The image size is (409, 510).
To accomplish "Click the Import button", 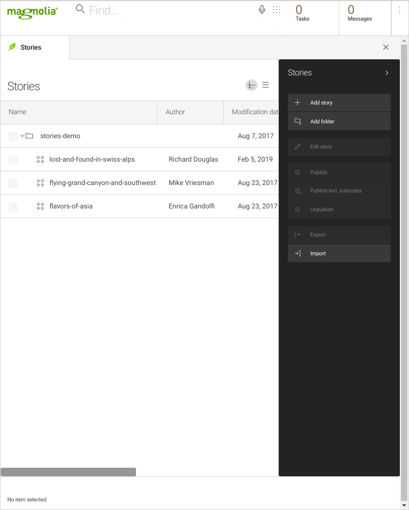I will click(x=339, y=254).
